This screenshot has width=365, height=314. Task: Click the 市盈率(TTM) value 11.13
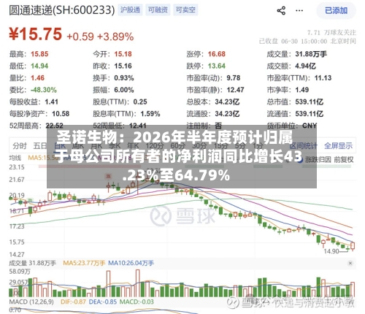[x=323, y=78]
